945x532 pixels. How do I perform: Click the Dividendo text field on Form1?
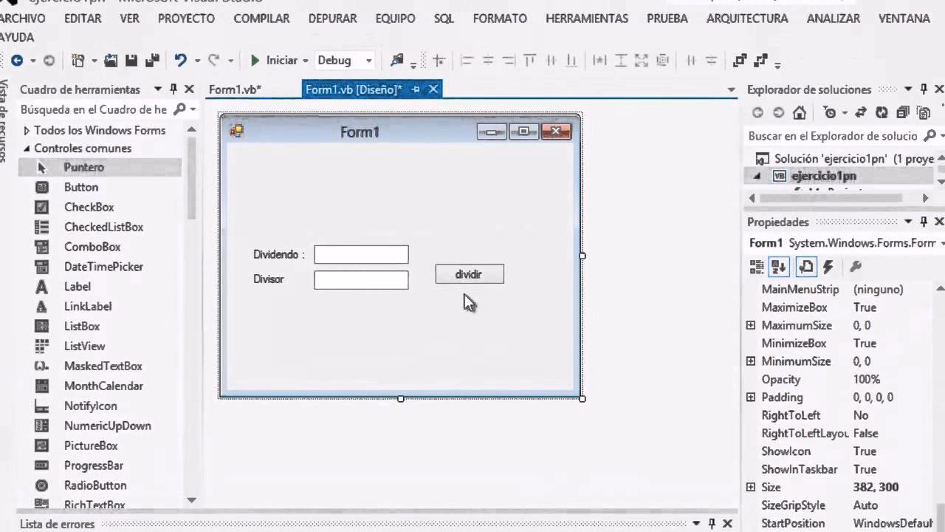coord(361,254)
